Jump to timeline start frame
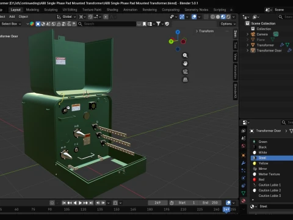 (64, 203)
